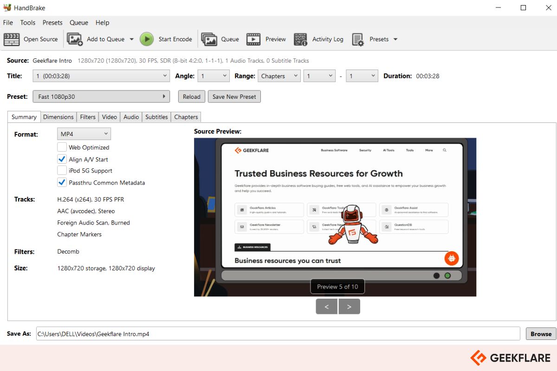Show the previous preview image

pyautogui.click(x=327, y=307)
